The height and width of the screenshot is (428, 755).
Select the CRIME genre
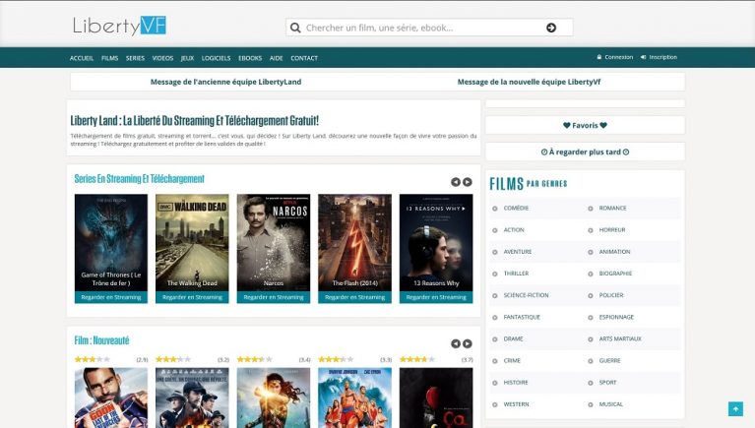[512, 360]
